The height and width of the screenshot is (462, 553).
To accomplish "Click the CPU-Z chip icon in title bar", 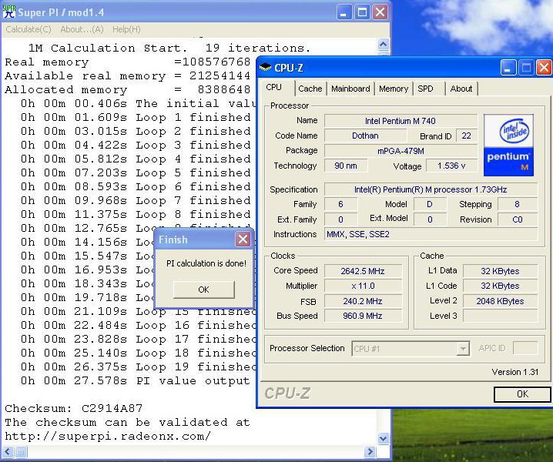I will (x=265, y=67).
